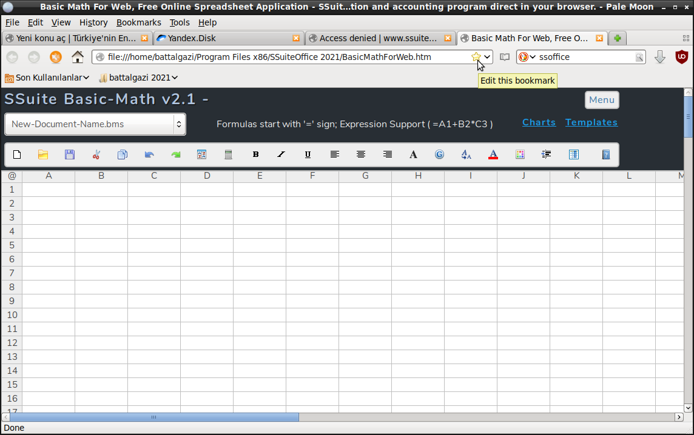Open the Edit menu
The height and width of the screenshot is (435, 694).
coord(35,22)
